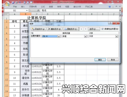Screen dimensions: 127x97
Task: Select cell with student ID 11053128
Action: coord(37,89)
